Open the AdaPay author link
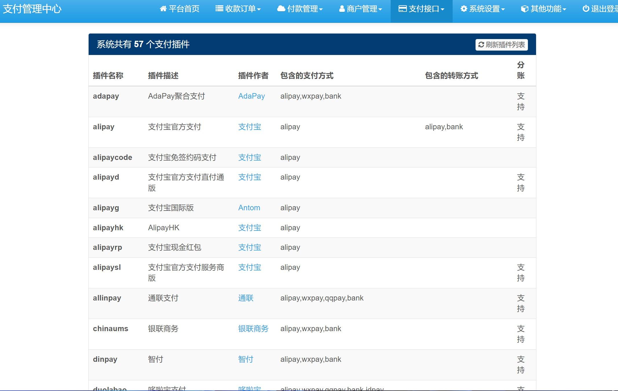Screen dimensions: 618x391 [251, 96]
